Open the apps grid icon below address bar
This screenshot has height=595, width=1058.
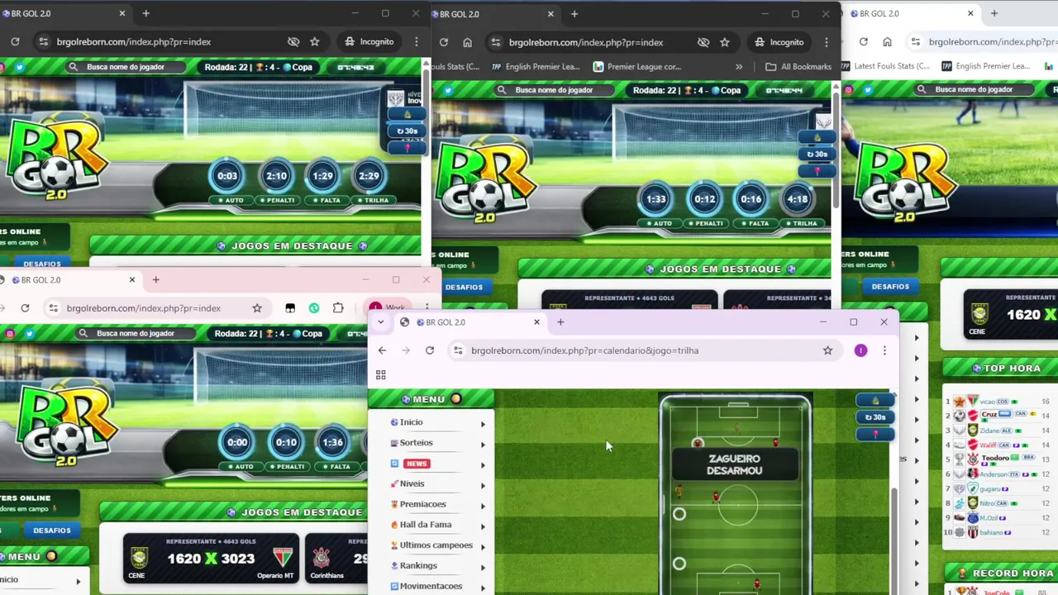pyautogui.click(x=381, y=374)
